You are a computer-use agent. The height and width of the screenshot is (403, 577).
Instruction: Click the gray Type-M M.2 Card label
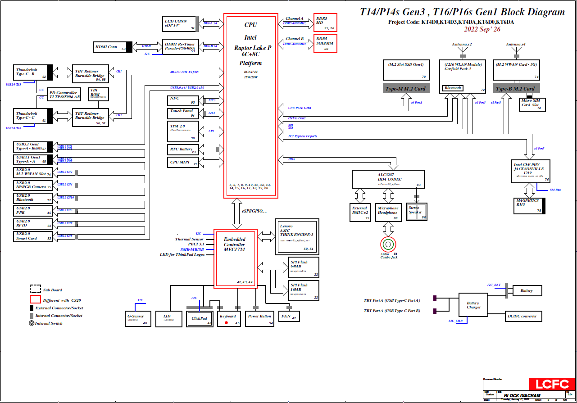click(404, 88)
